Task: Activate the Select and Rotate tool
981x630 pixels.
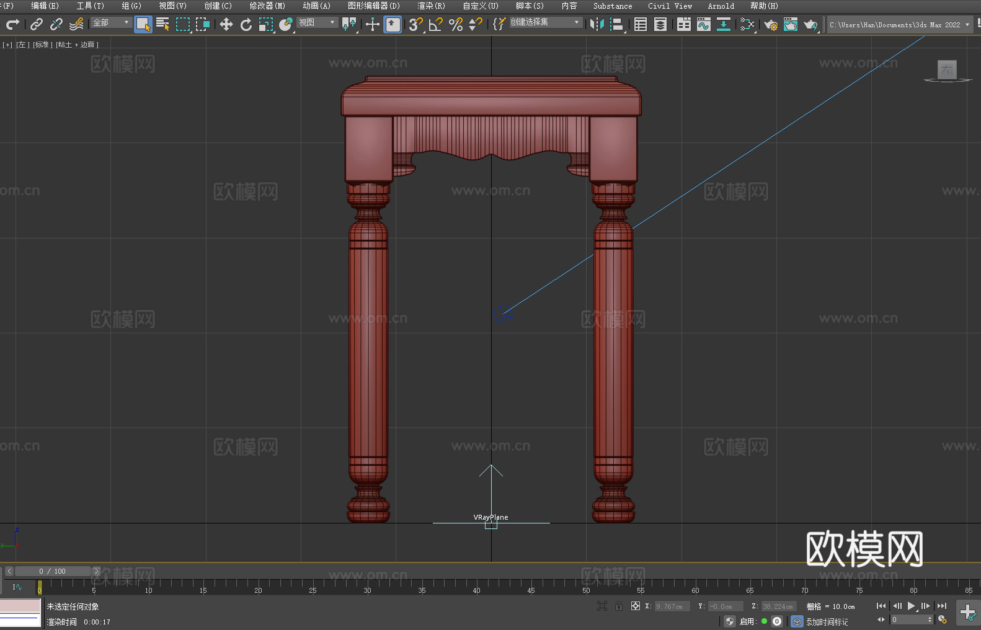Action: click(246, 24)
